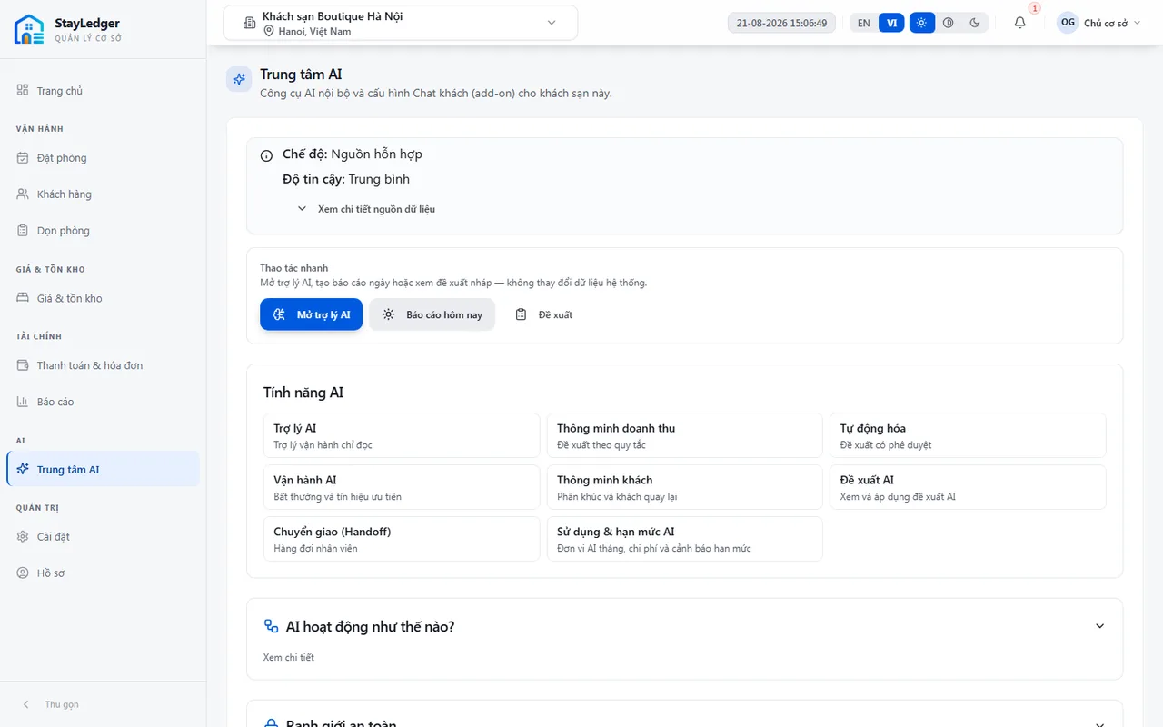Open Cài đặt in sidebar
Image resolution: width=1163 pixels, height=727 pixels.
click(x=103, y=537)
